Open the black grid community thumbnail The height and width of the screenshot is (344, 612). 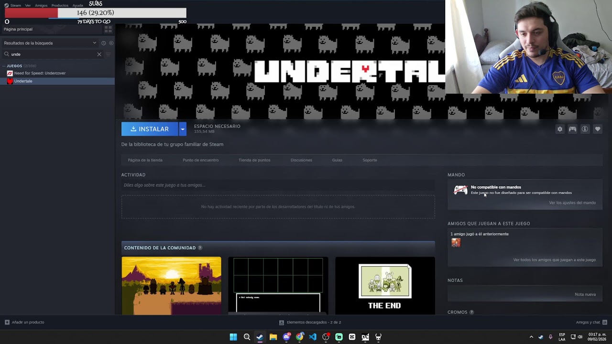pos(278,286)
